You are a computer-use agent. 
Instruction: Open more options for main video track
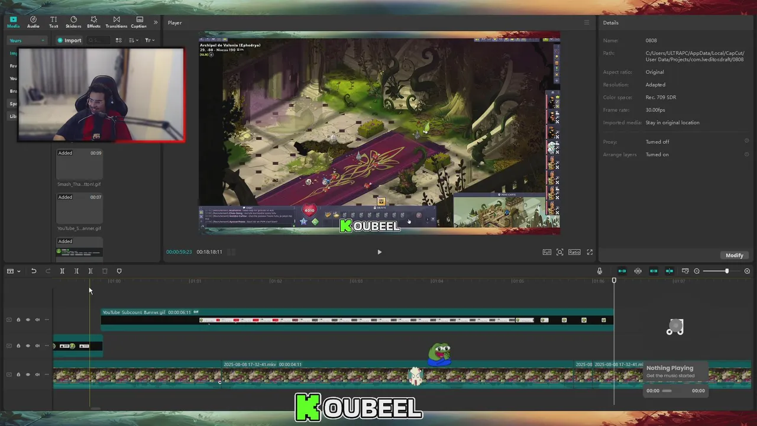click(x=47, y=375)
